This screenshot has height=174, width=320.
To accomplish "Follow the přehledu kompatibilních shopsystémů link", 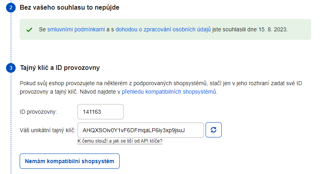I will click(169, 92).
